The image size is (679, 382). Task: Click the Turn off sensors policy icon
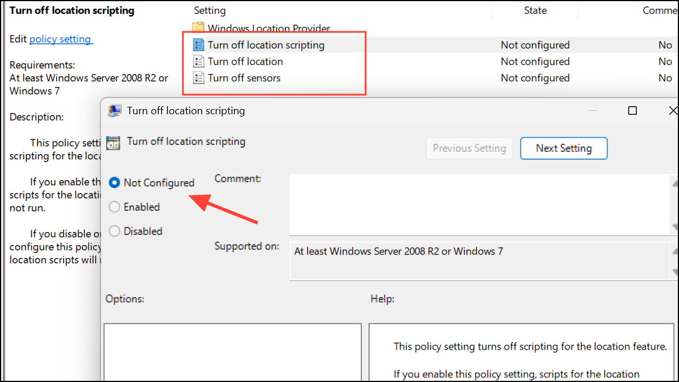tap(199, 78)
